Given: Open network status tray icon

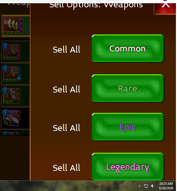Looking at the screenshot, I should point(146,186).
